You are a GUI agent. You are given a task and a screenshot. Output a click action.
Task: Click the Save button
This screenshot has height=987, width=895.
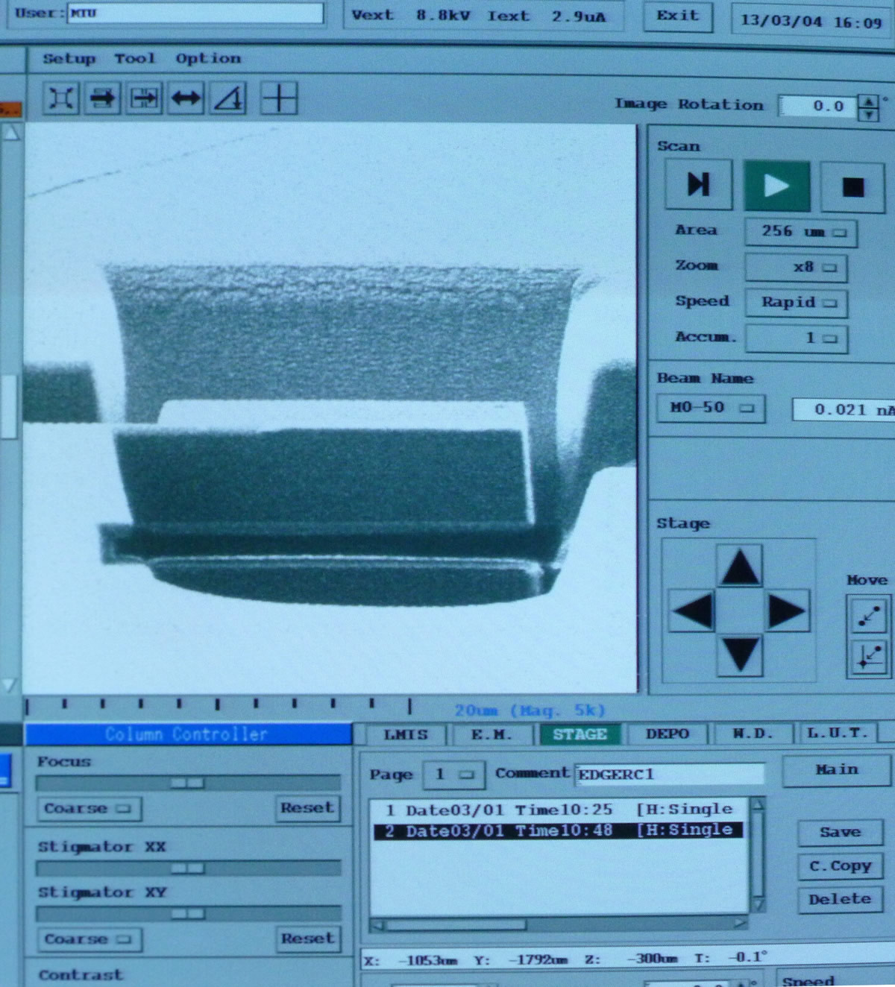(x=840, y=833)
